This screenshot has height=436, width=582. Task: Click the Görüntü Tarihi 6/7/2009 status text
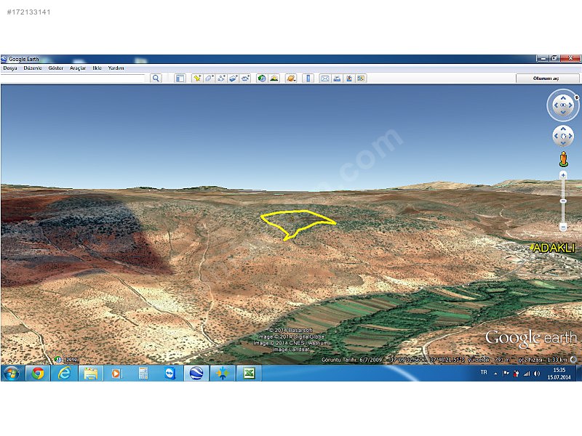coord(351,360)
